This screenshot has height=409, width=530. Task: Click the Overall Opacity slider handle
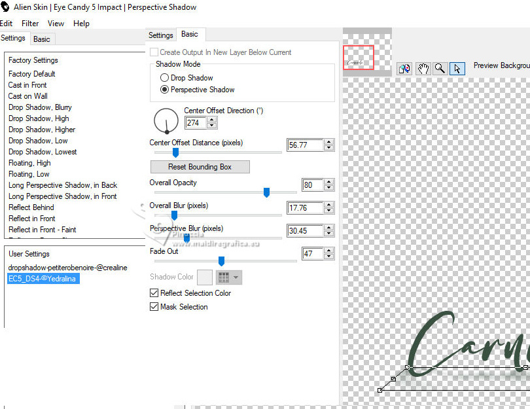point(266,192)
